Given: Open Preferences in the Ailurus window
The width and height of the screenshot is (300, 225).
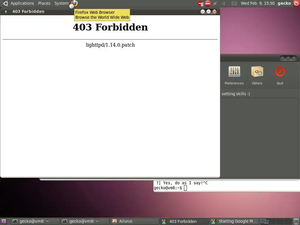Looking at the screenshot, I should [x=234, y=75].
